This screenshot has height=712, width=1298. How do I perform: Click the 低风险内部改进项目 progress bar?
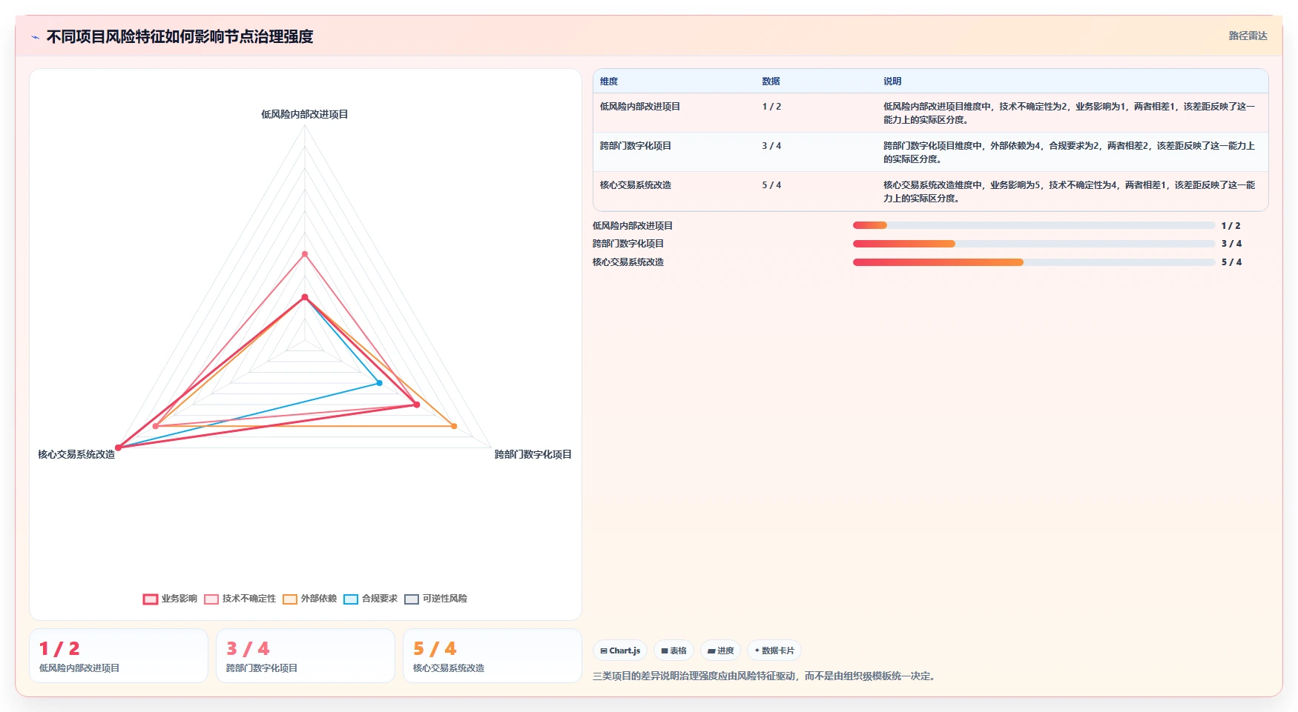(1034, 225)
